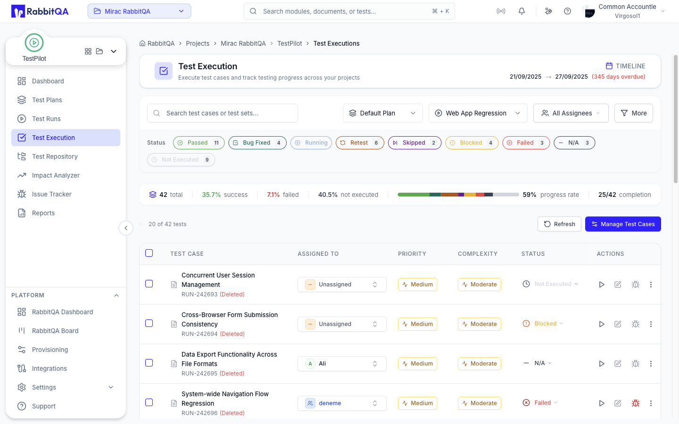Image resolution: width=679 pixels, height=424 pixels.
Task: Run the System-wide Navigation Flow Regression test
Action: point(602,403)
